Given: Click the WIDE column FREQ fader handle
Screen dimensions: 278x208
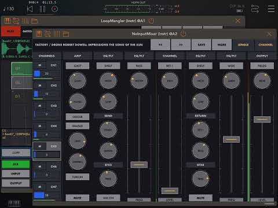Looking at the screenshot, I should [x=231, y=139].
